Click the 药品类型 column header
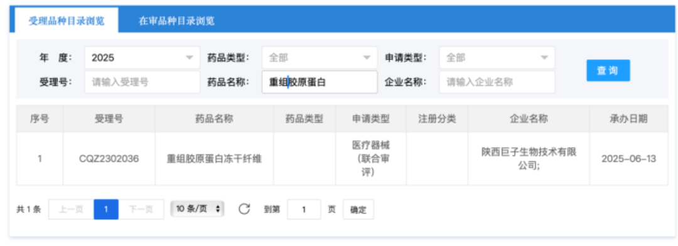Screen dimensions: 678x246 (x=304, y=119)
